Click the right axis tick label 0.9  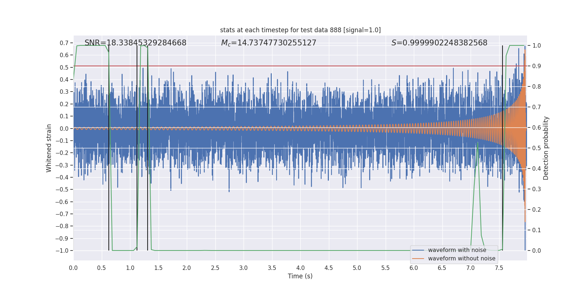click(537, 66)
